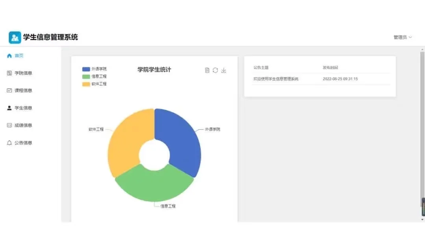Open 学院信息 via its sidebar icon
The height and width of the screenshot is (250, 425).
(x=9, y=73)
